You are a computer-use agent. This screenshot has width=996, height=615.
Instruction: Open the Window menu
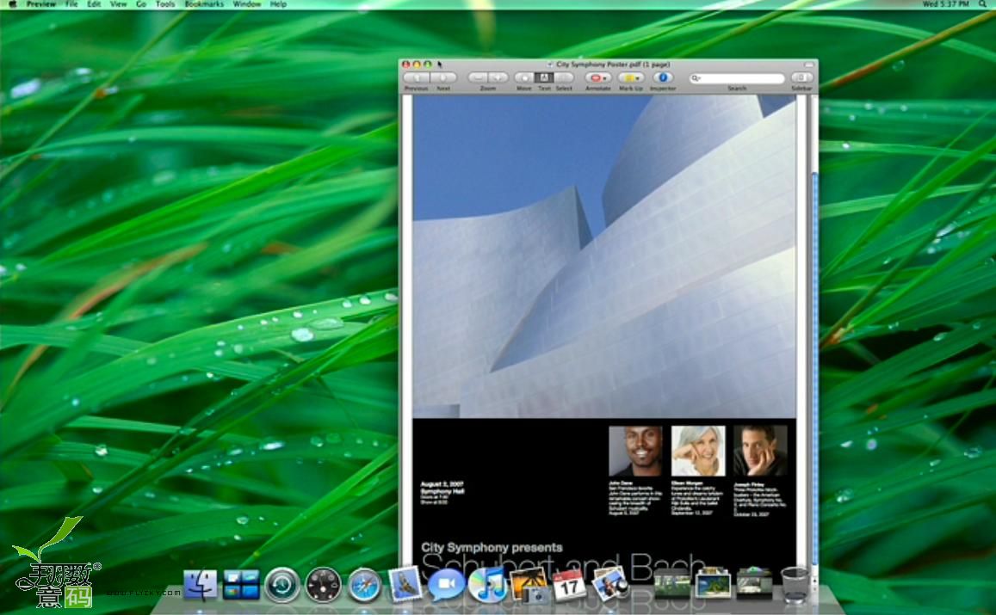[x=247, y=4]
